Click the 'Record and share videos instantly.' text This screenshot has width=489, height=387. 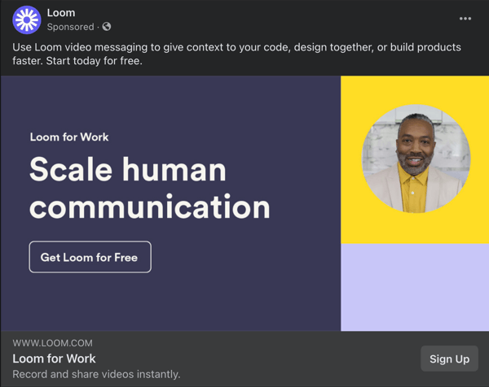[x=96, y=374]
